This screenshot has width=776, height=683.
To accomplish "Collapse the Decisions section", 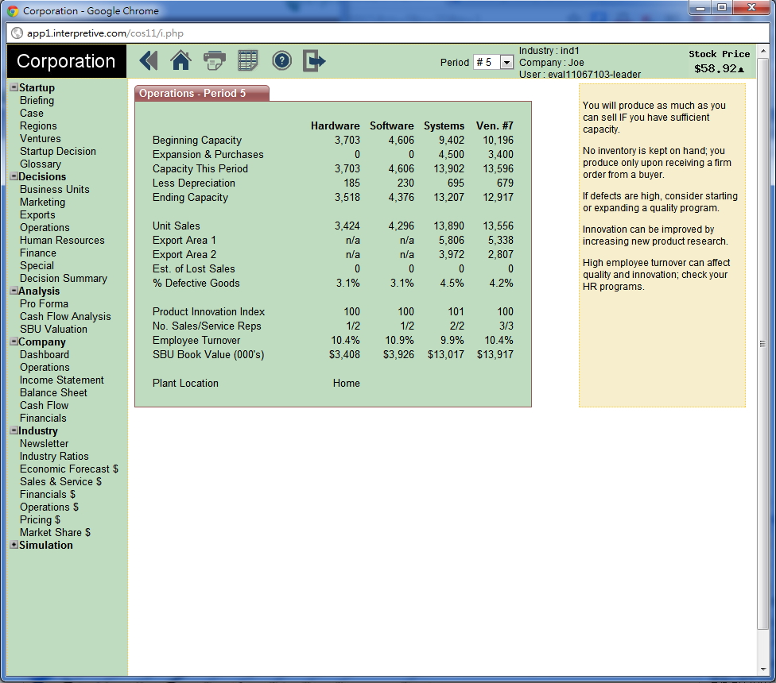I will click(14, 176).
